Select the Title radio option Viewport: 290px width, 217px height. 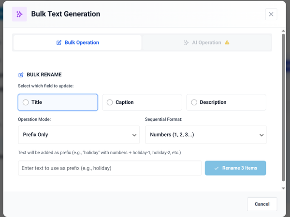point(58,102)
